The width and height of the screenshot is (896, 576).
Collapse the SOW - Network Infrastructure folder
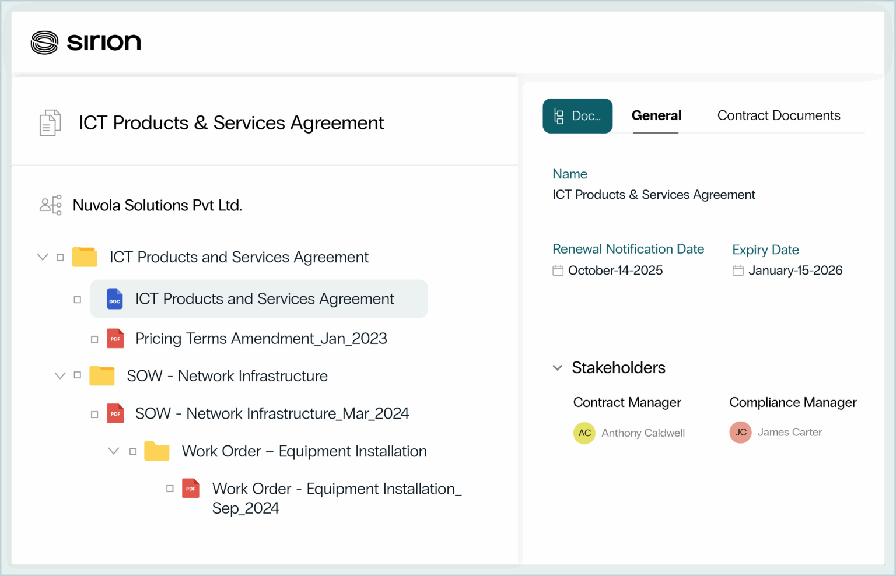[60, 375]
